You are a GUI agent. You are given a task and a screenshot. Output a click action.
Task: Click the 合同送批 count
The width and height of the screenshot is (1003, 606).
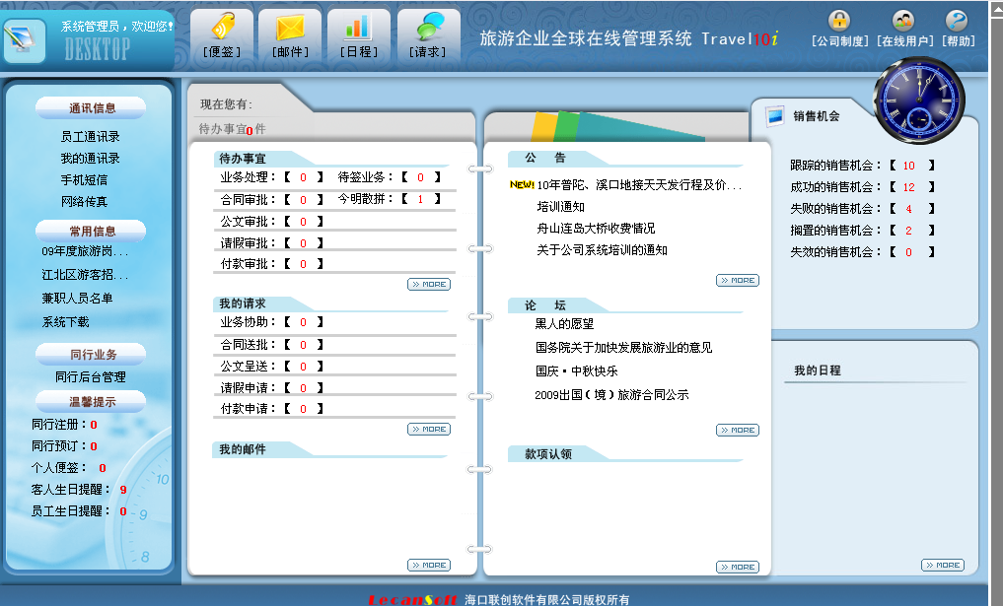[x=303, y=345]
